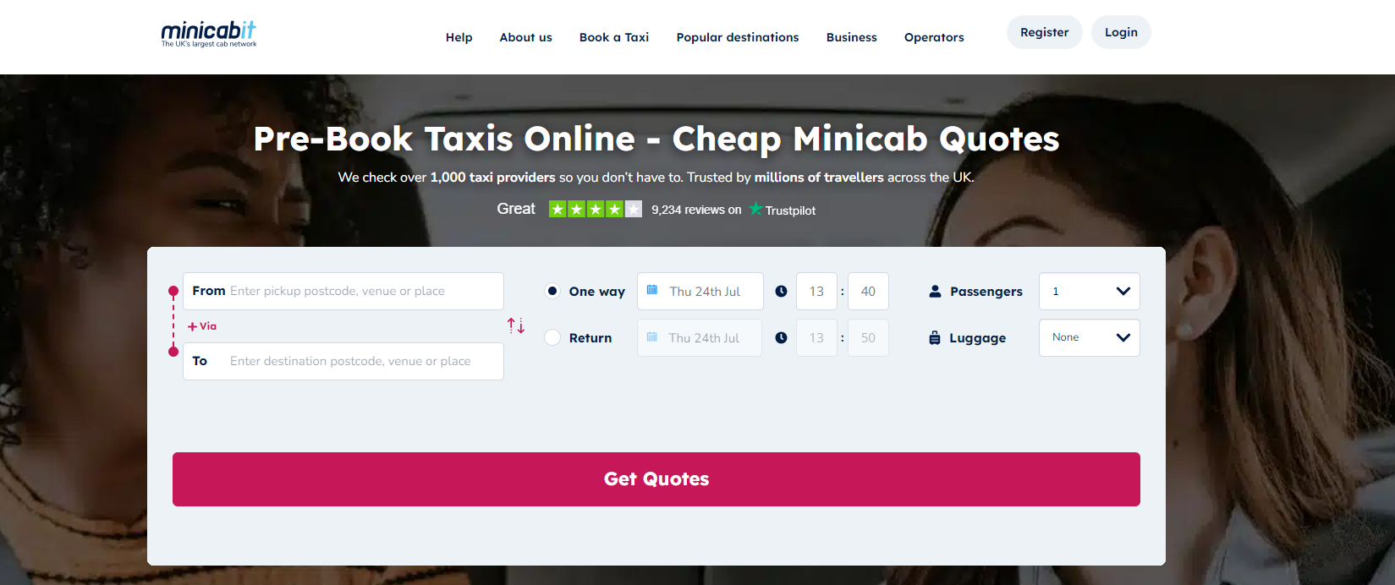Open the One way hour field showing 13
Screen dimensions: 1395x585
point(816,291)
